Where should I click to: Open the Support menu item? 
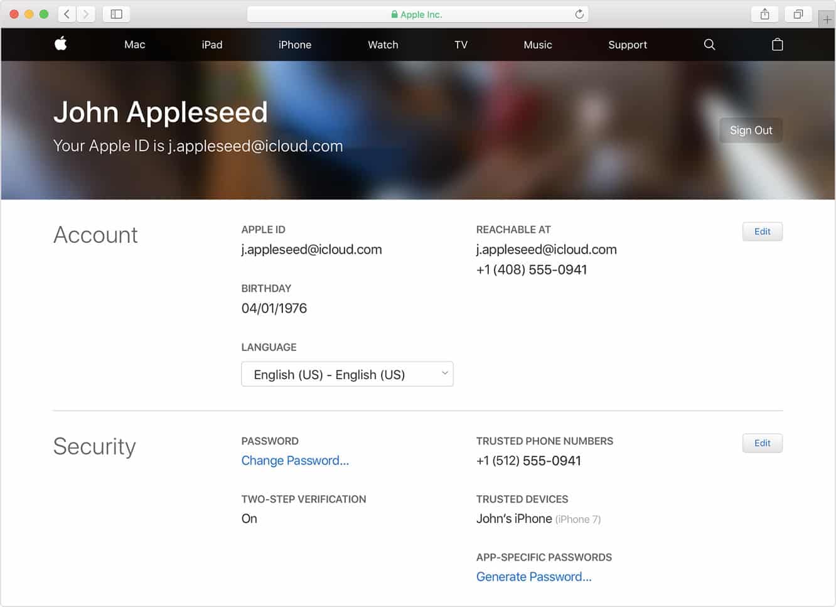(x=627, y=45)
